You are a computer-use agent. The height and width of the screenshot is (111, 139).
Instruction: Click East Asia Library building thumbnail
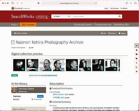(x=14, y=90)
